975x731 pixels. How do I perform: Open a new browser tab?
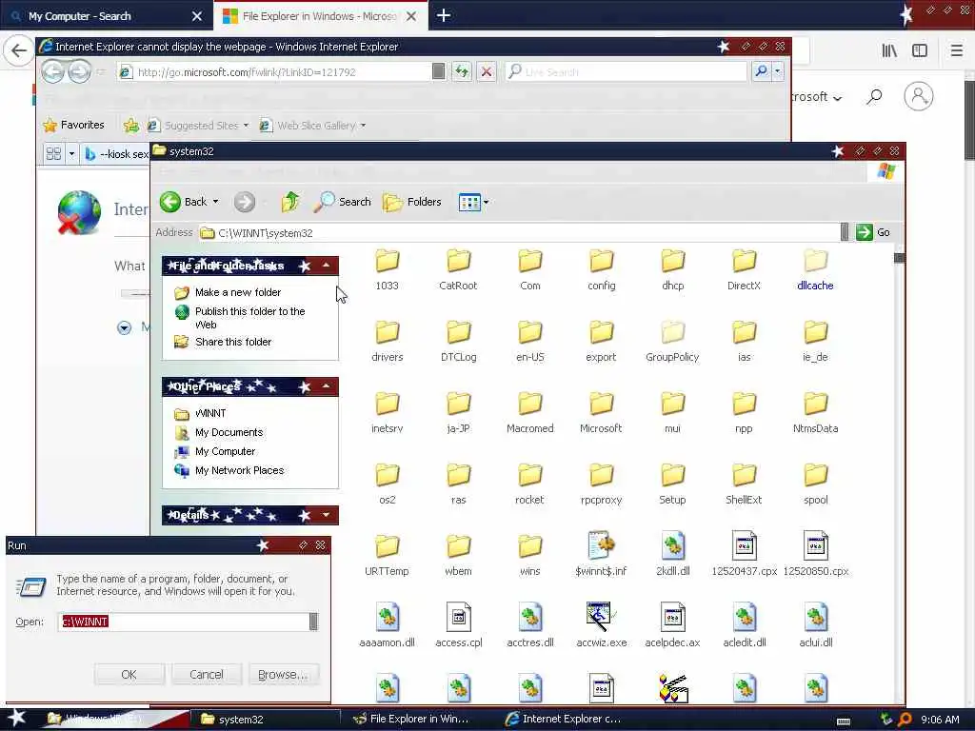444,15
